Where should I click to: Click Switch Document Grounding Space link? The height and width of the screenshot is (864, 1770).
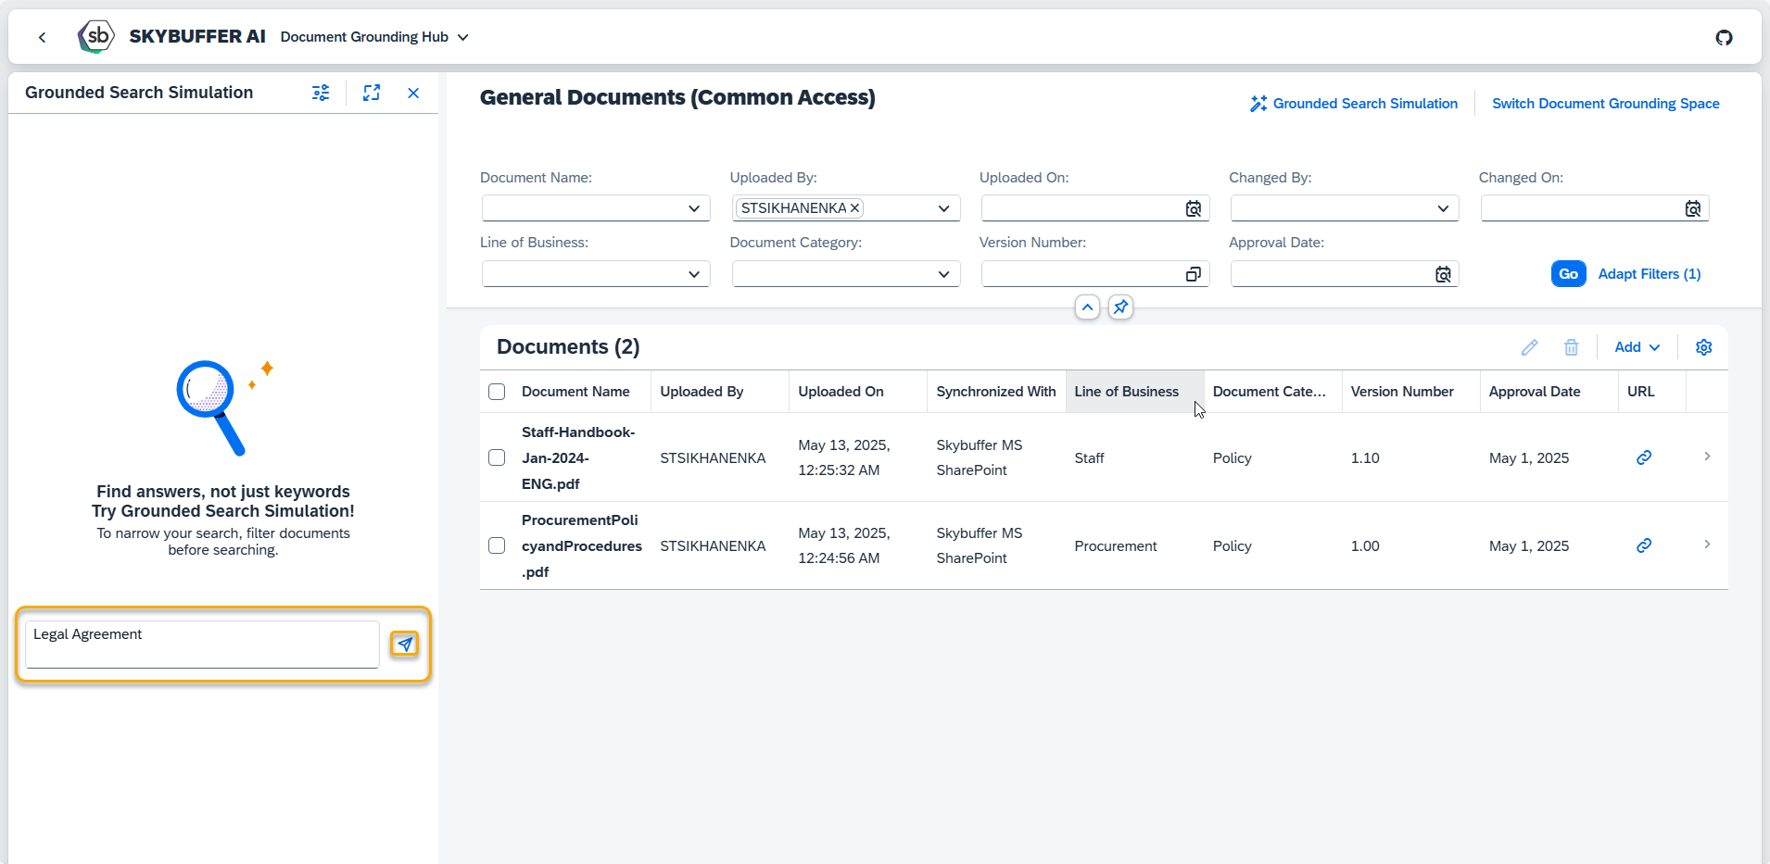coord(1605,104)
